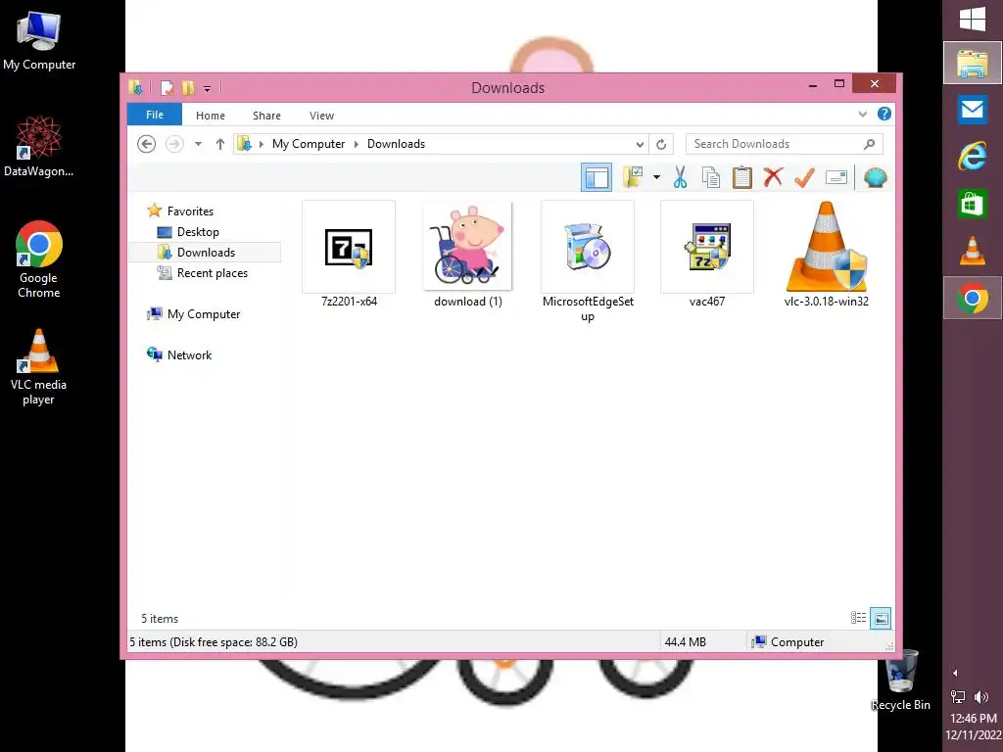
Task: Open My Computer desktop icon
Action: pyautogui.click(x=39, y=41)
